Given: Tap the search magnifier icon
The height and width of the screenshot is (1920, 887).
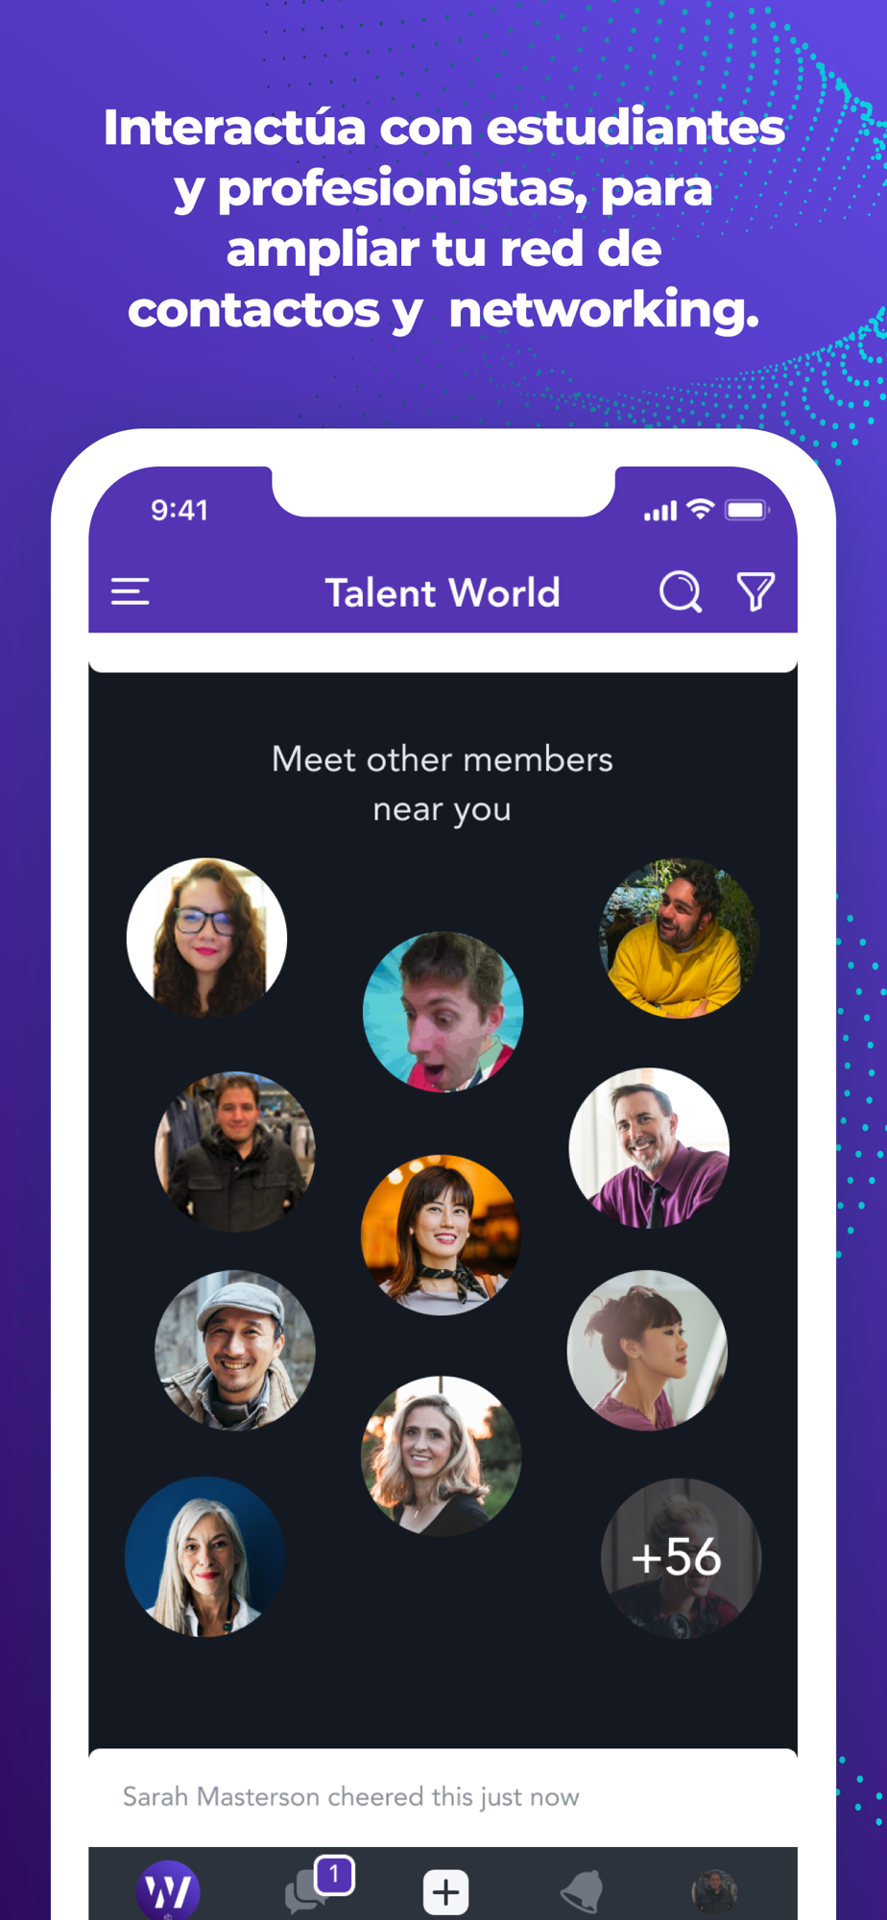Looking at the screenshot, I should tap(681, 591).
